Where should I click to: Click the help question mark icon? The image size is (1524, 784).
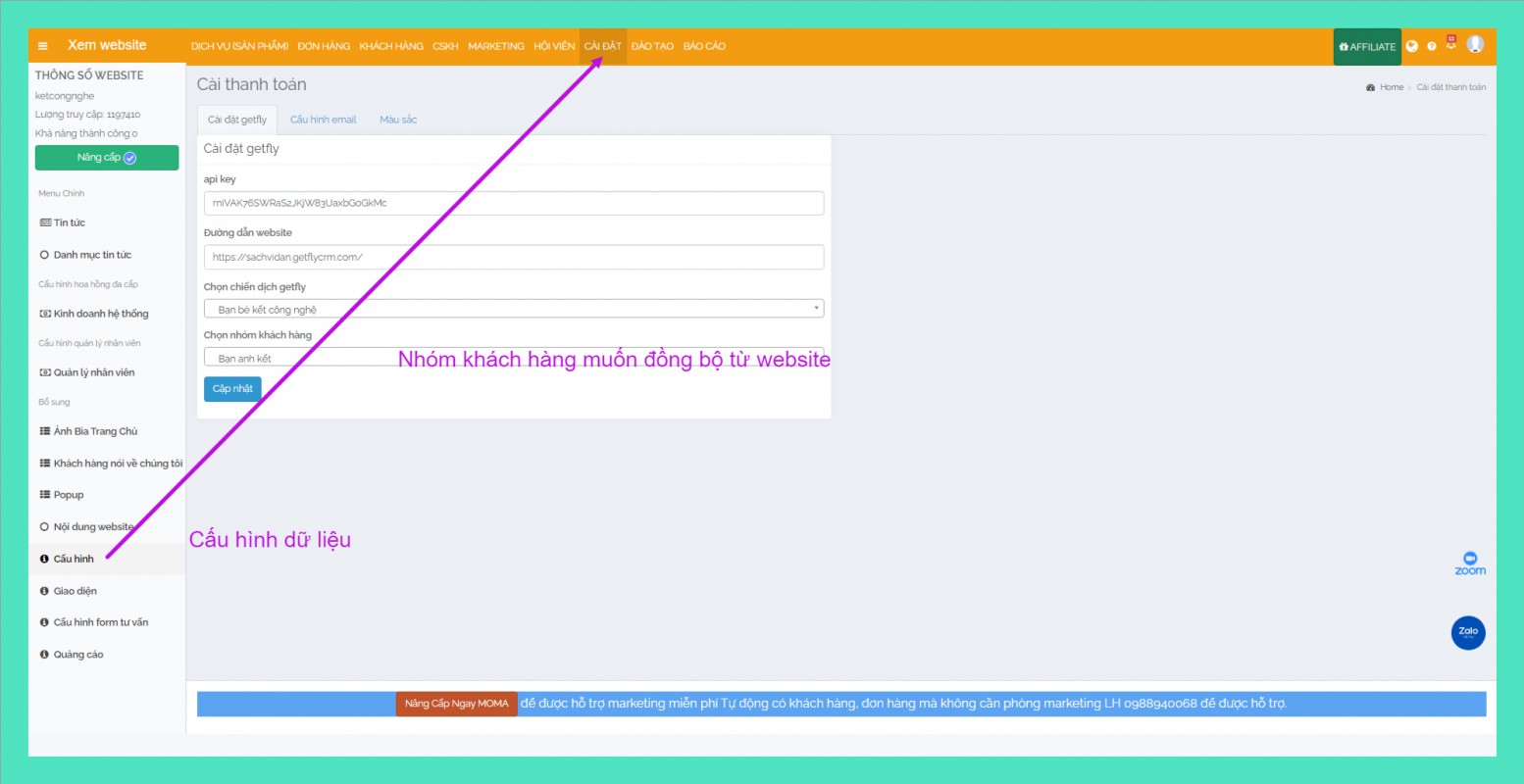tap(1431, 46)
